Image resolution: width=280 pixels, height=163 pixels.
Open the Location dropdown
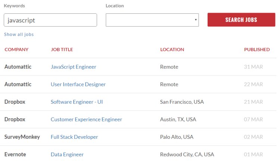[152, 20]
